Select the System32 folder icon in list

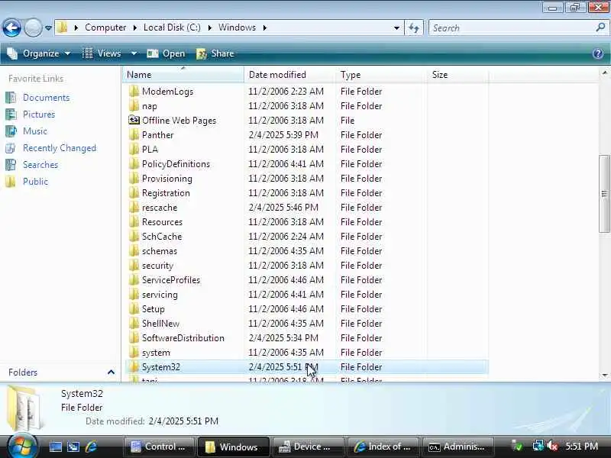coord(134,367)
